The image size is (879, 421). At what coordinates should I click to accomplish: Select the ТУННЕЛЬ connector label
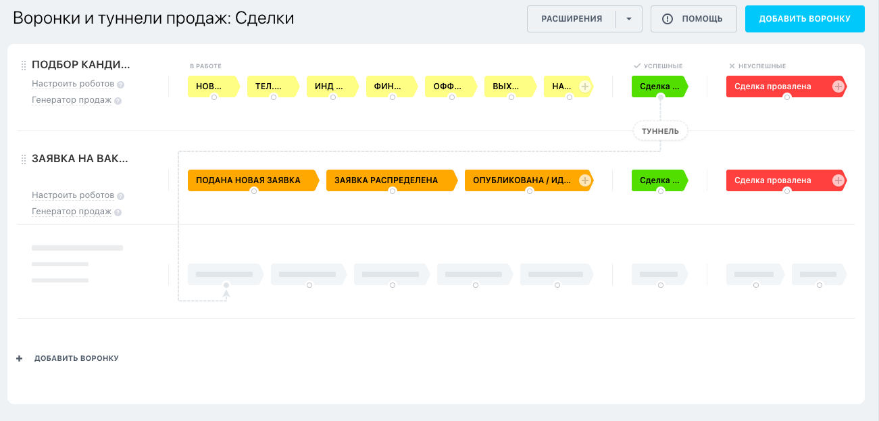(x=660, y=131)
